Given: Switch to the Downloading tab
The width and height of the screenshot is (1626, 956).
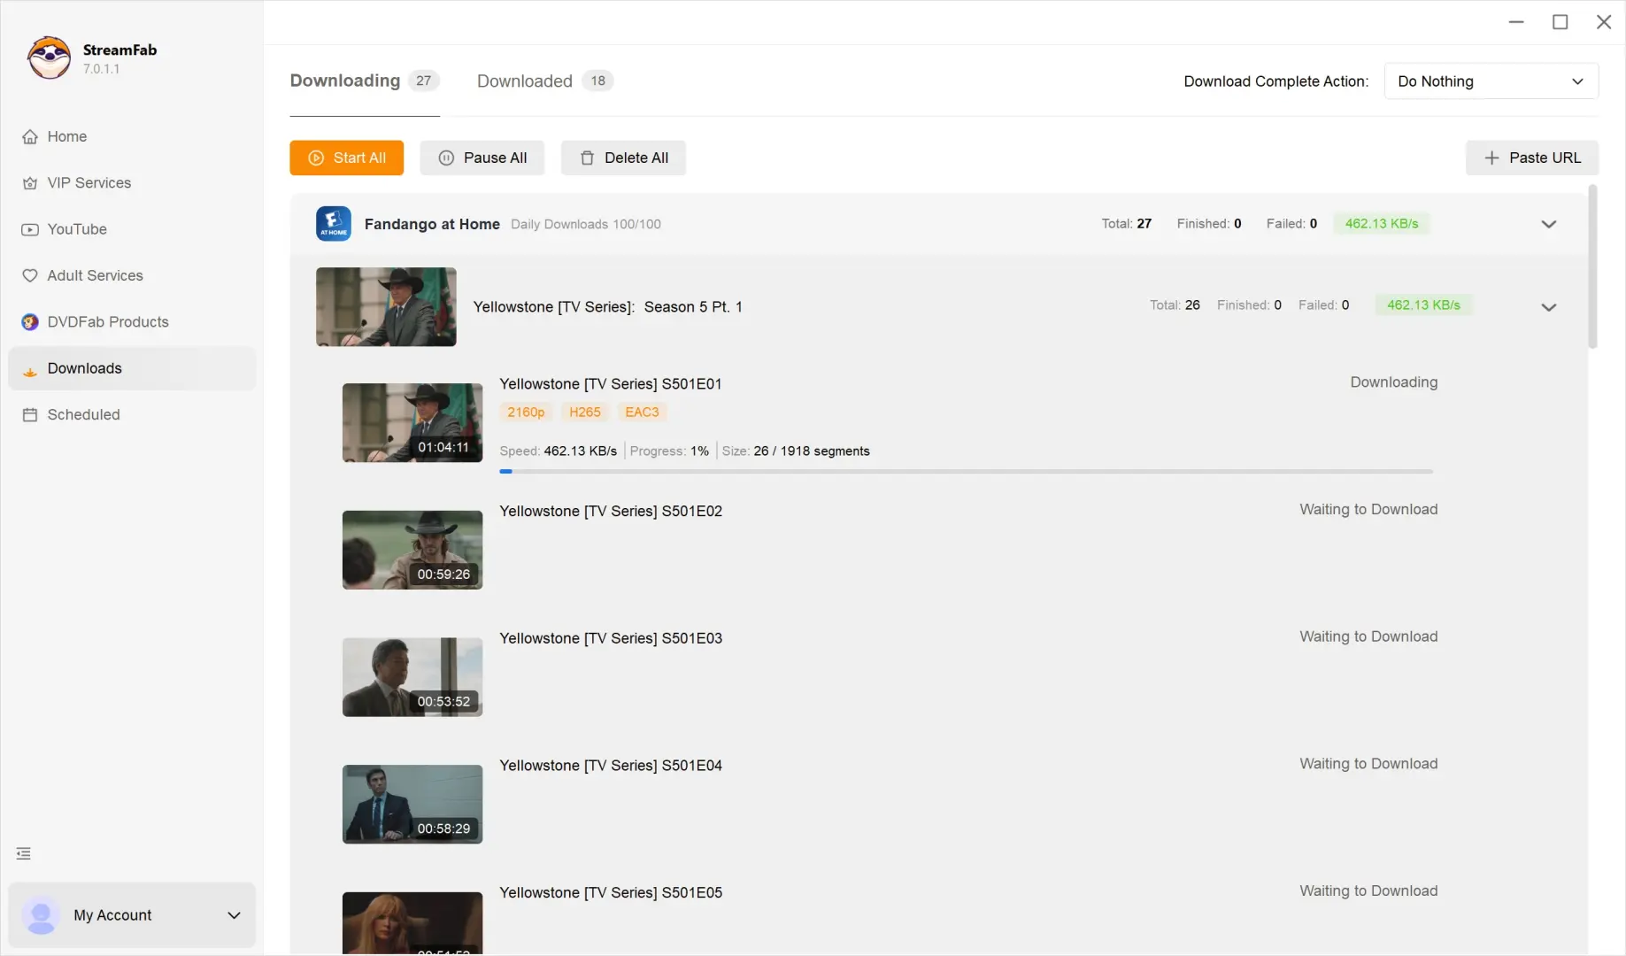Looking at the screenshot, I should tap(365, 81).
